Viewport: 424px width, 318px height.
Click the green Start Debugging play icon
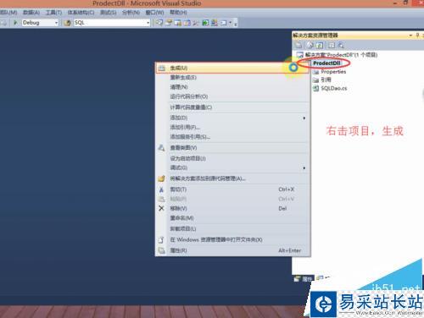(15, 22)
